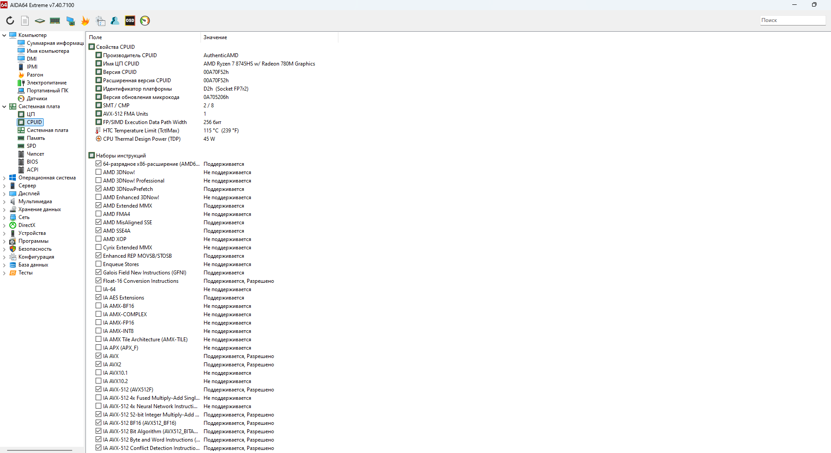Click the Поле column header
This screenshot has width=831, height=453.
click(x=143, y=37)
